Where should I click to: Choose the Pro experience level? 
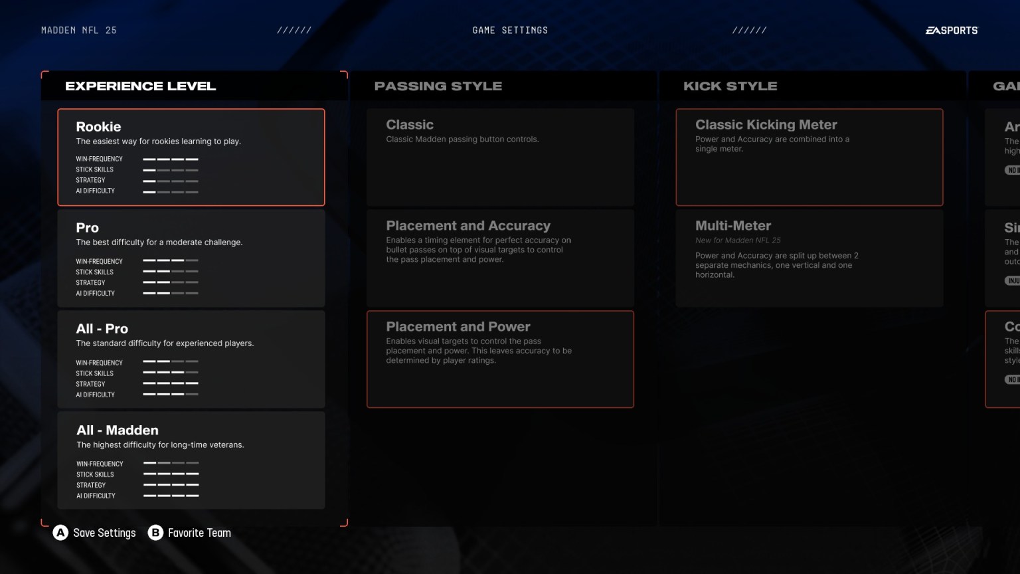click(191, 258)
